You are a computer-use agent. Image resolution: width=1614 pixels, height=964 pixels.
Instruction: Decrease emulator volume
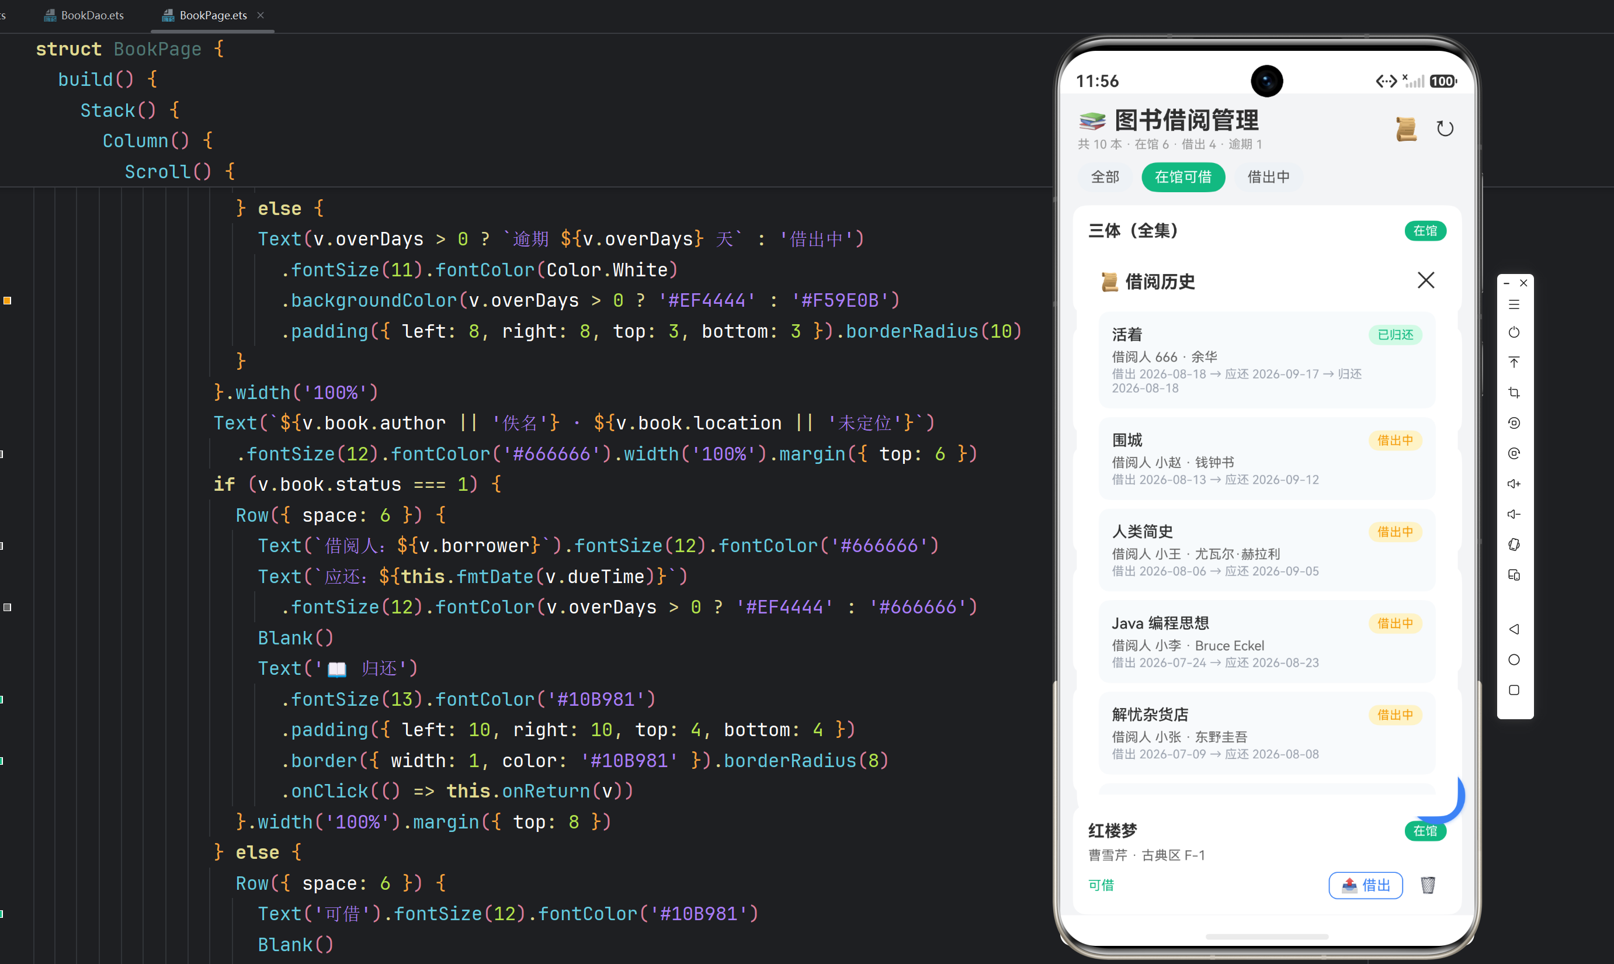pos(1514,515)
